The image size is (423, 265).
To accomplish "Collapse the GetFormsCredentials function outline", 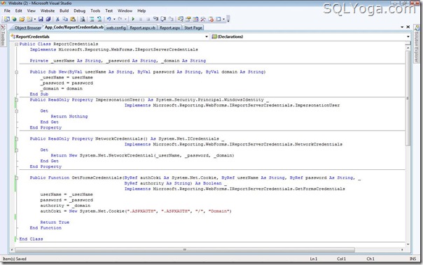I will tap(16, 178).
